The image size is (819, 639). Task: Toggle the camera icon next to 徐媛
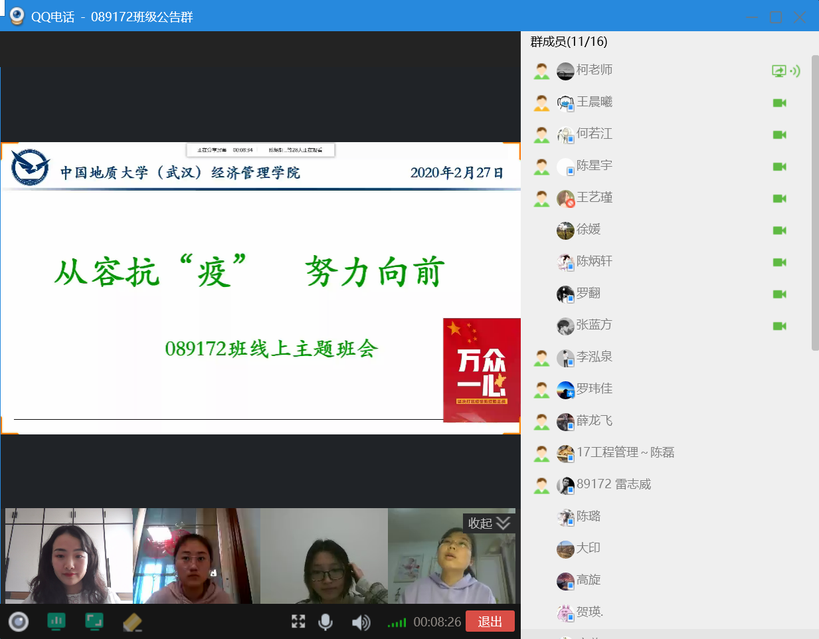pyautogui.click(x=779, y=230)
